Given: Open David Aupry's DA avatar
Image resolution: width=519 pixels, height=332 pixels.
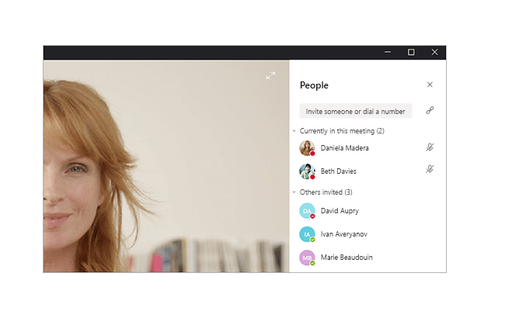Looking at the screenshot, I should tap(307, 211).
